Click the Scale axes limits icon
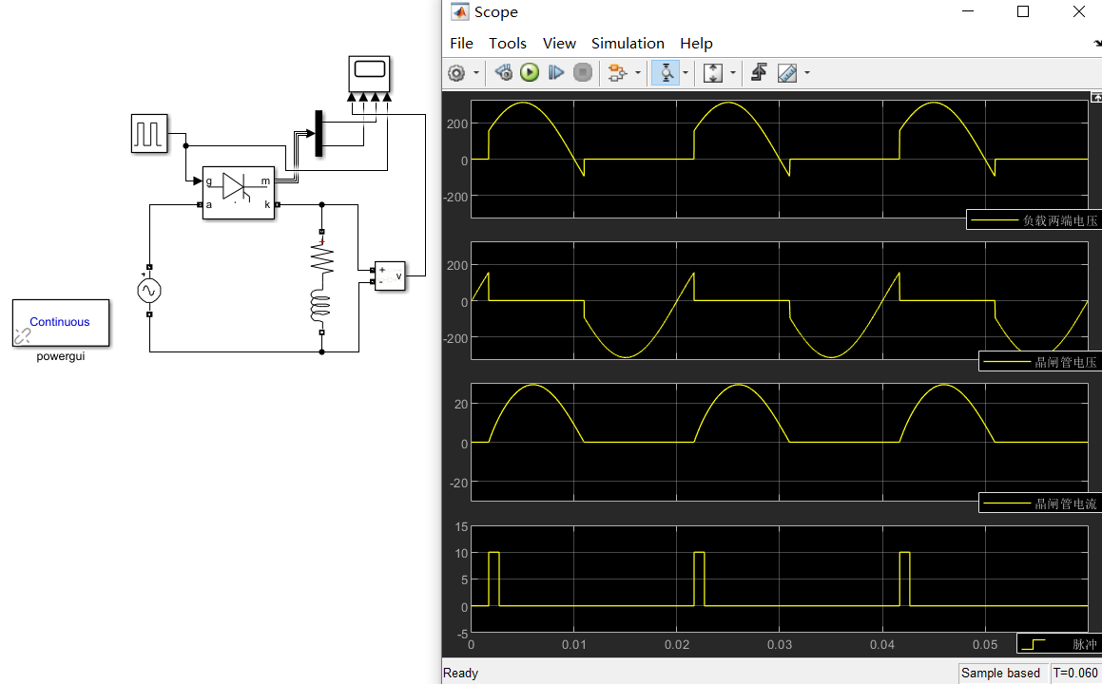The height and width of the screenshot is (684, 1102). (x=713, y=73)
